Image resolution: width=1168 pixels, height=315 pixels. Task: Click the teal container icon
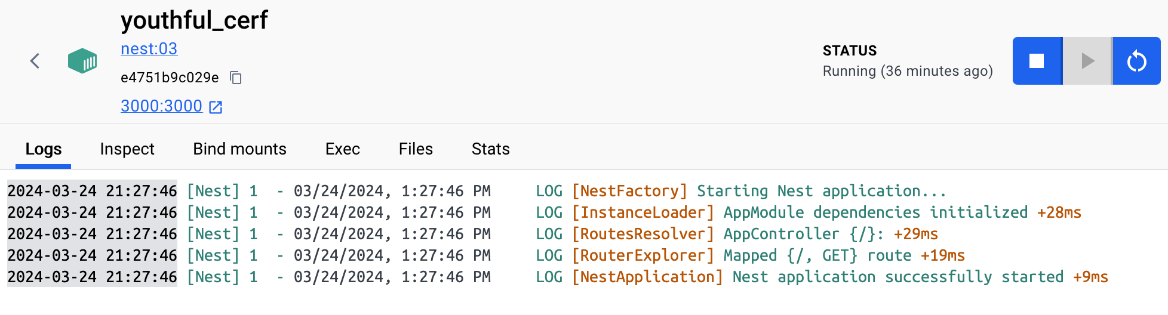(82, 61)
